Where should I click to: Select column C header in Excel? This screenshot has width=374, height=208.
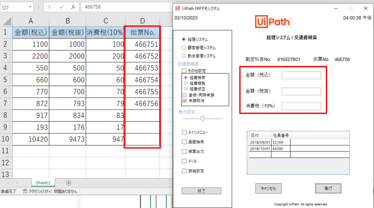106,21
